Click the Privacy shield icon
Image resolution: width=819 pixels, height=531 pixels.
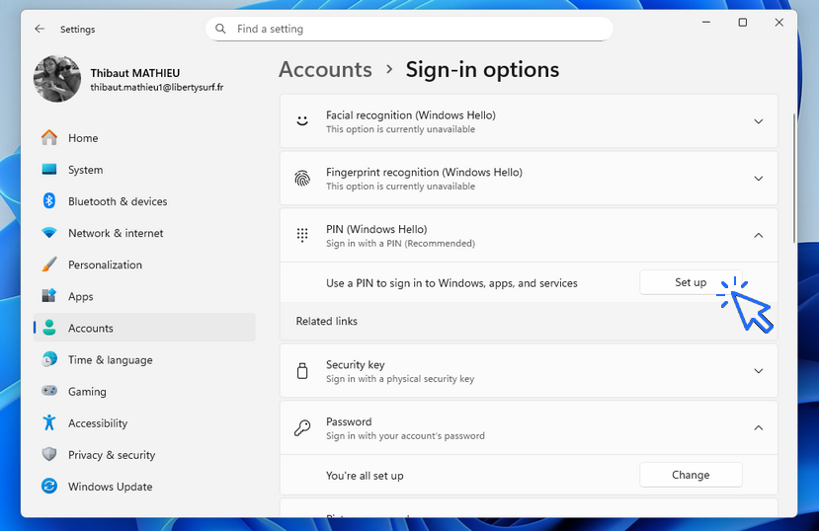point(49,454)
